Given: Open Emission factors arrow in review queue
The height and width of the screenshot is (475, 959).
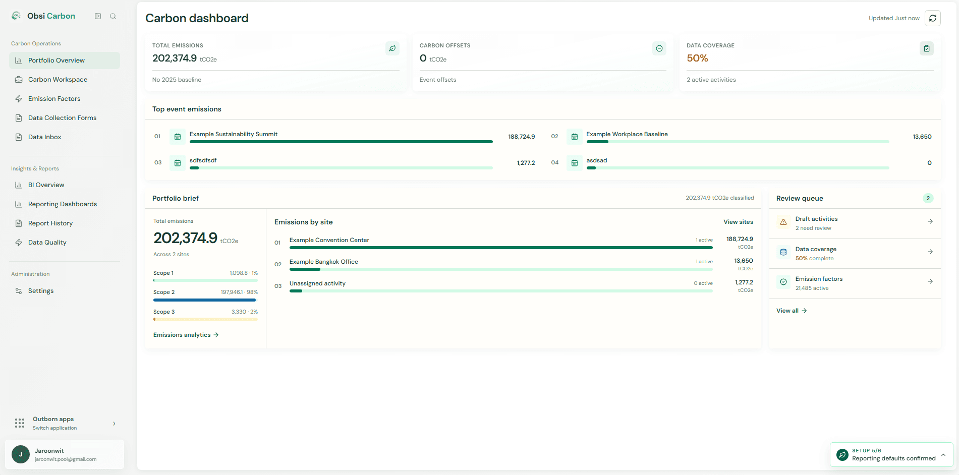Looking at the screenshot, I should pyautogui.click(x=930, y=281).
